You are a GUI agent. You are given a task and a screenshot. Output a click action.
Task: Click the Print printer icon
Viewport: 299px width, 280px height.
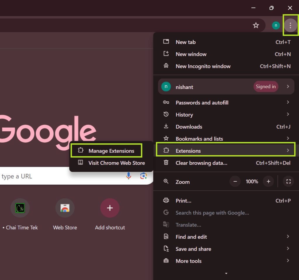pos(166,200)
